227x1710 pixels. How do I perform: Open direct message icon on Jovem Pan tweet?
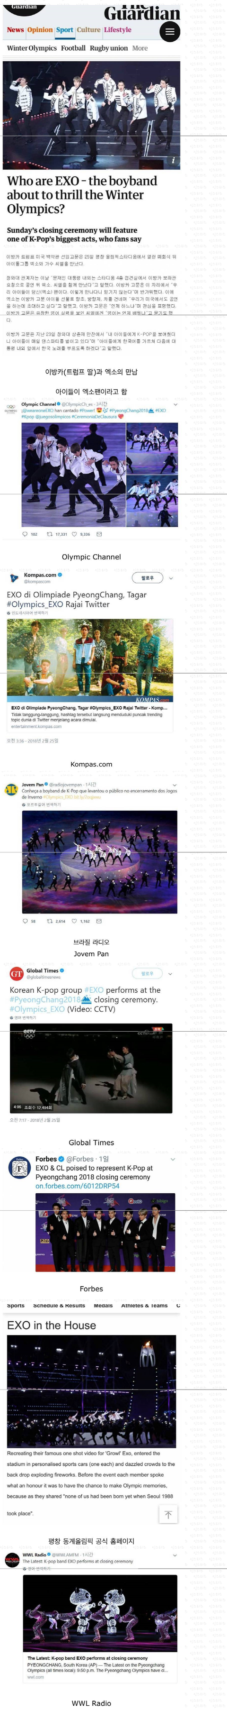[99, 921]
